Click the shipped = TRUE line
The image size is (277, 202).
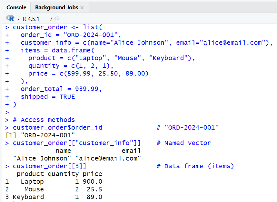coord(47,96)
